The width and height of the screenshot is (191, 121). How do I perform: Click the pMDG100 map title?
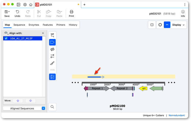[x=117, y=106]
